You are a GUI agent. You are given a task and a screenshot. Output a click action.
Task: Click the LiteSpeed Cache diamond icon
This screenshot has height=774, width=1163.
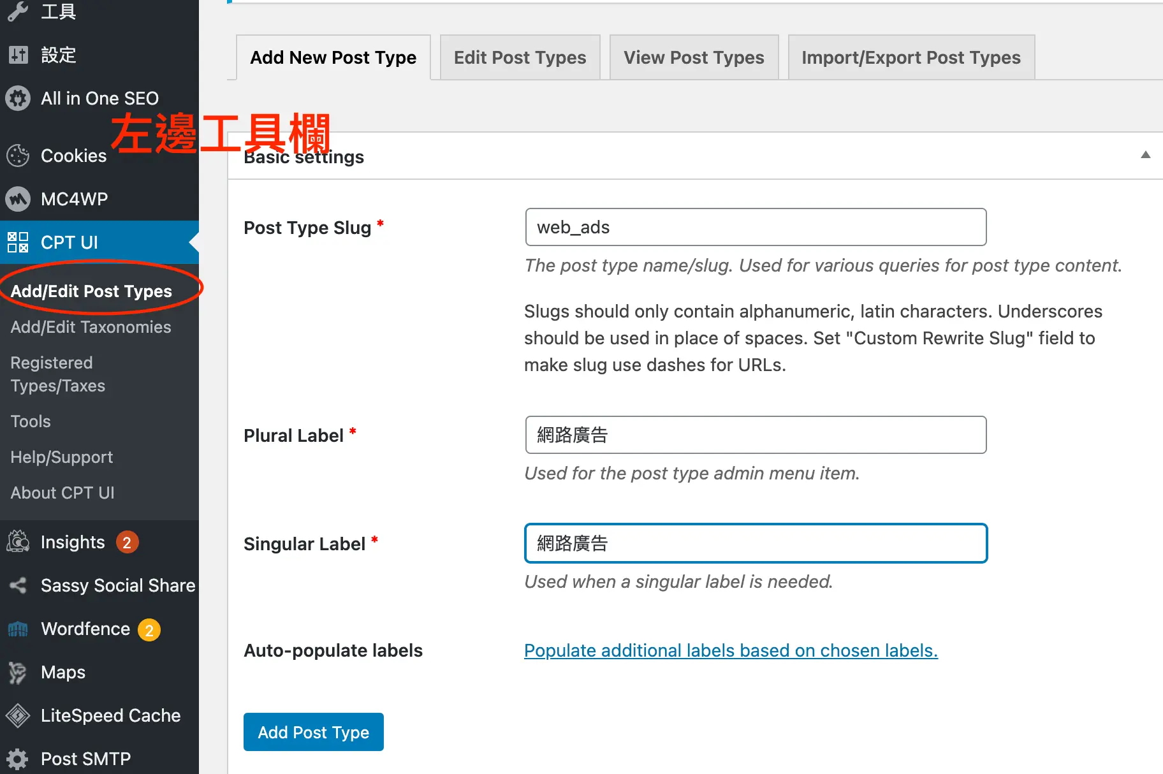pyautogui.click(x=18, y=715)
